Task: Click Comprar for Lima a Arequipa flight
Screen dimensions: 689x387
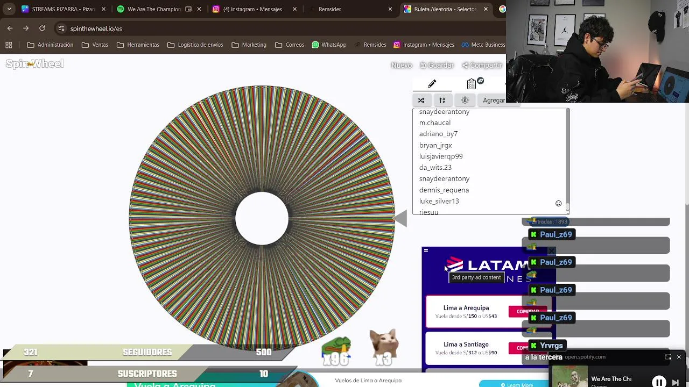Action: (x=528, y=311)
